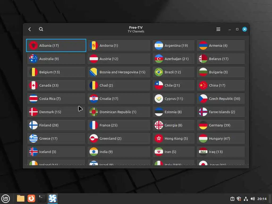Image resolution: width=272 pixels, height=204 pixels.
Task: Select Hungary (47) country button
Action: (221, 138)
